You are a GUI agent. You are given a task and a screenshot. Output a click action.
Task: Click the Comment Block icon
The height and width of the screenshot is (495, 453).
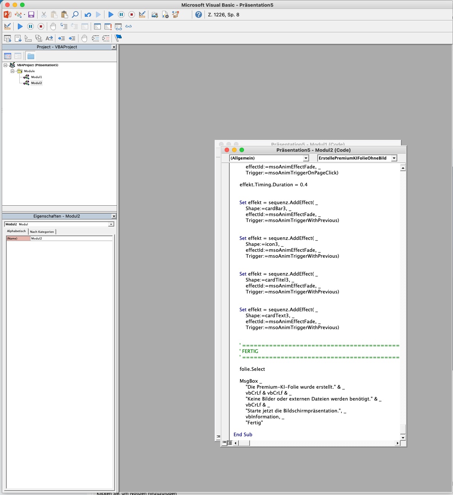[x=95, y=38]
